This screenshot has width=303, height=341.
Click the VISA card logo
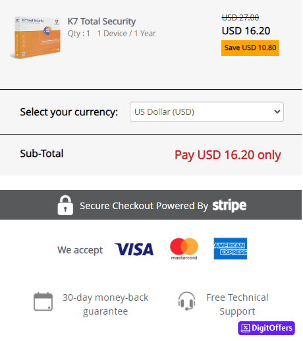tap(134, 249)
